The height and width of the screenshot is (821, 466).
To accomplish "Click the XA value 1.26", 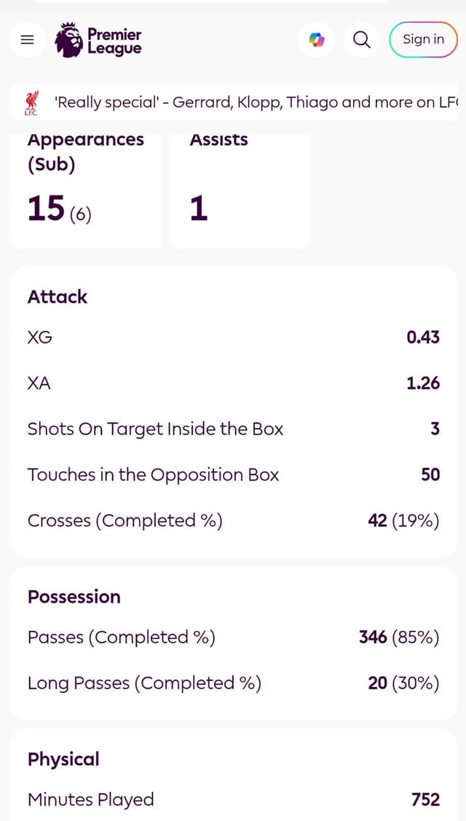I will coord(423,383).
